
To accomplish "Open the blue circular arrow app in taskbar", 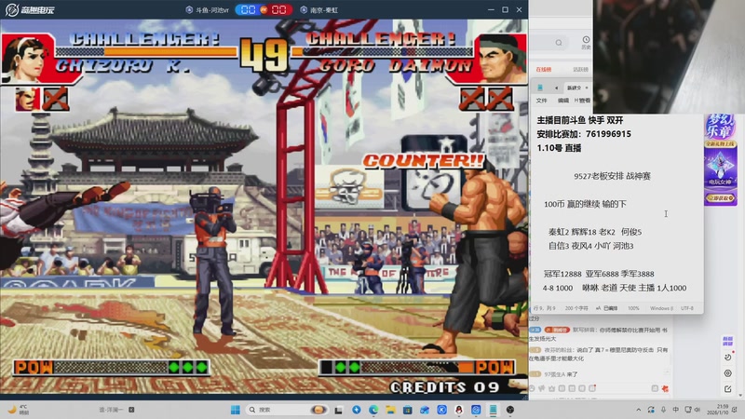I will click(x=357, y=410).
